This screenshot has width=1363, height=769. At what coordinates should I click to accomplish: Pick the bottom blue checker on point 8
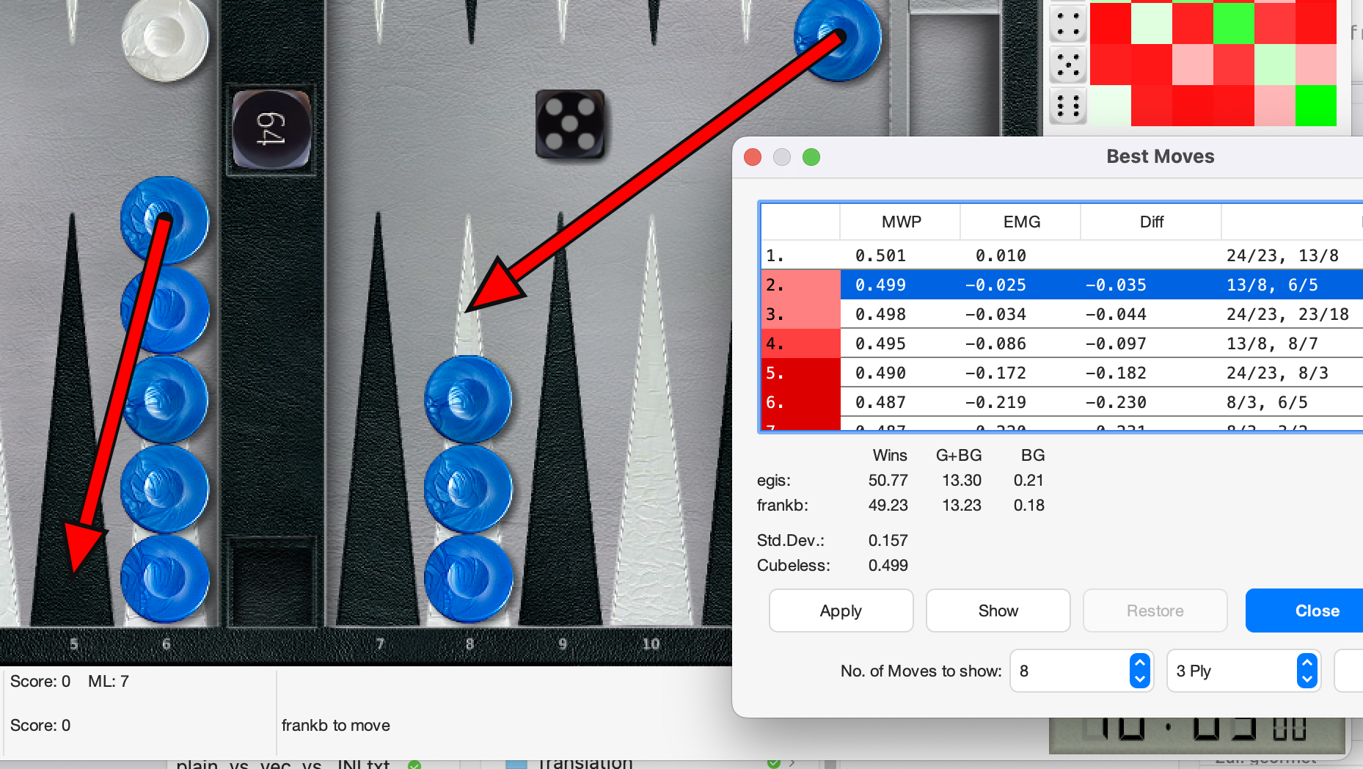pos(469,578)
